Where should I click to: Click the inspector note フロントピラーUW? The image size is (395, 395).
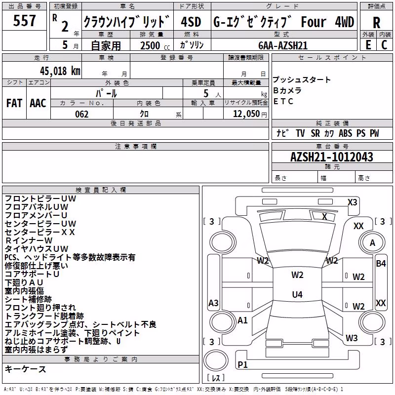coord(40,198)
